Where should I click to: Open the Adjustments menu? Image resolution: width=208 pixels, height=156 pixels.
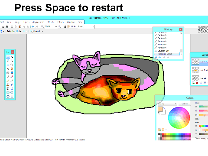click(x=38, y=22)
